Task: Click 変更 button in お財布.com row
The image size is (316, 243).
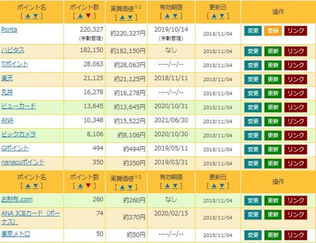Action: coord(253,201)
